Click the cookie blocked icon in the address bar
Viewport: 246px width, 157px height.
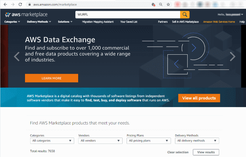tap(154, 4)
